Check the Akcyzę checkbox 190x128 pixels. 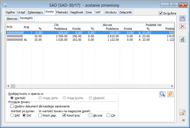[x=90, y=115]
